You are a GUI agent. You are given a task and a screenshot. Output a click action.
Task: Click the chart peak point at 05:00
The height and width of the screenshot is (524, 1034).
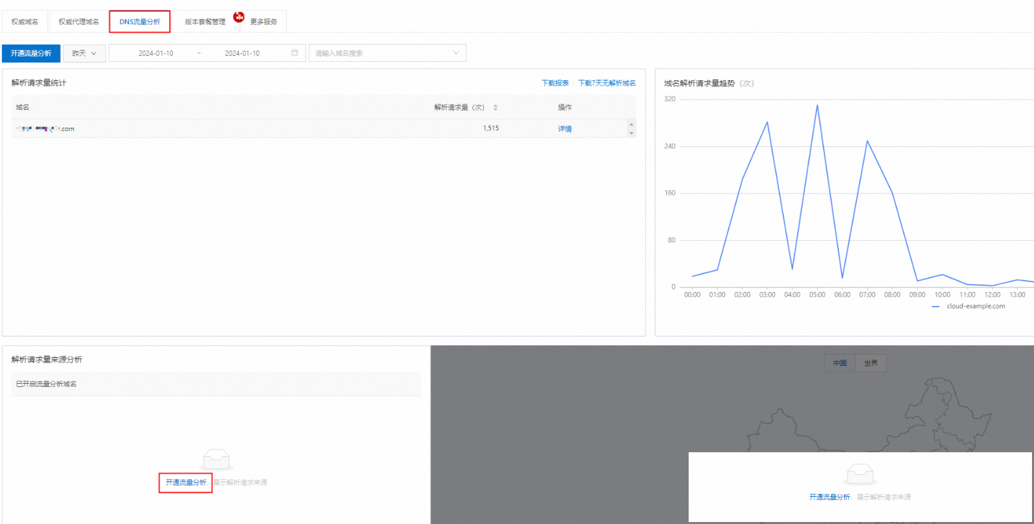(x=817, y=104)
